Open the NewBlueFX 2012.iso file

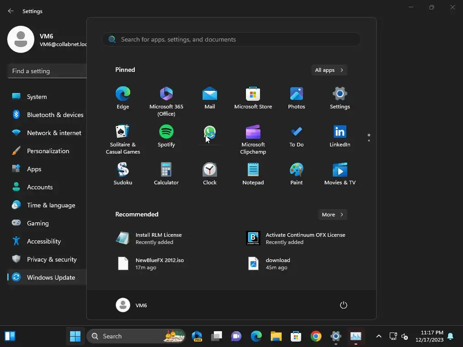pyautogui.click(x=150, y=264)
